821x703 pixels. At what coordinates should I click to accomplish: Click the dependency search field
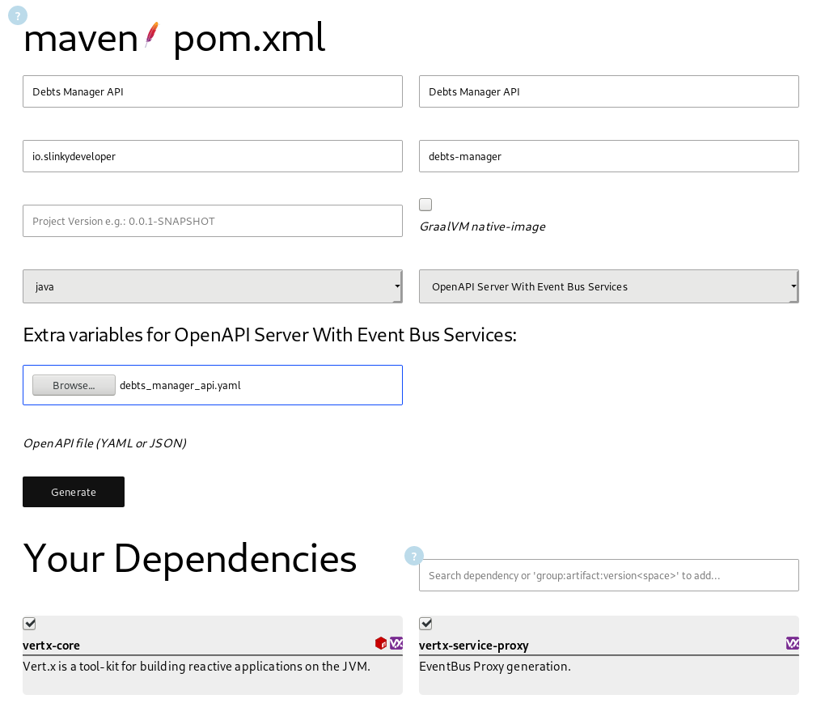608,575
